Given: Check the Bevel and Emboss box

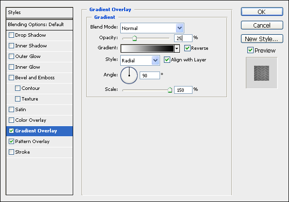Looking at the screenshot, I should tap(11, 78).
